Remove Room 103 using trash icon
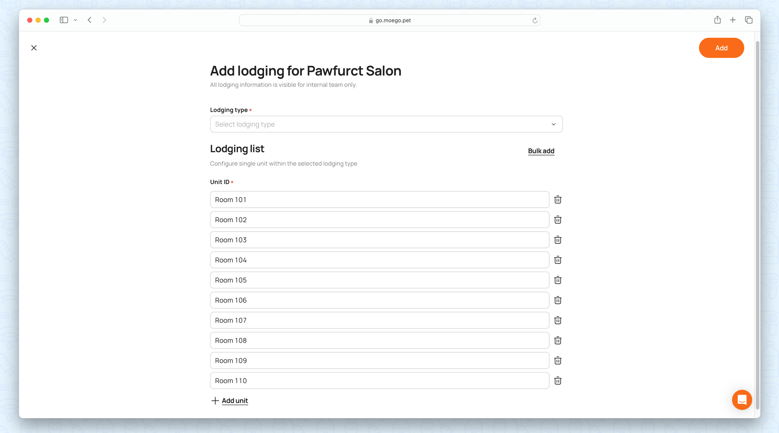 point(558,240)
